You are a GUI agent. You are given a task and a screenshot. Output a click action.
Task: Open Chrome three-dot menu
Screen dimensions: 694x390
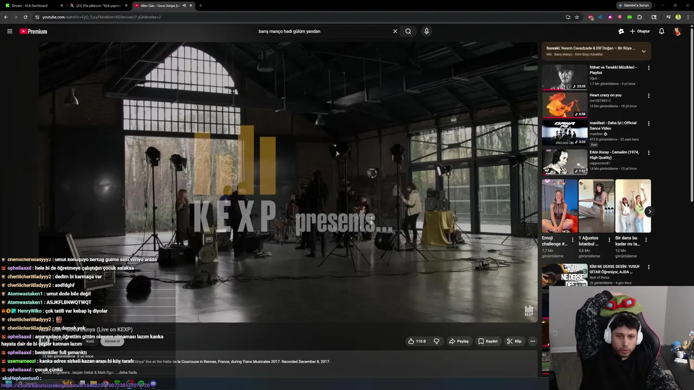click(x=688, y=17)
